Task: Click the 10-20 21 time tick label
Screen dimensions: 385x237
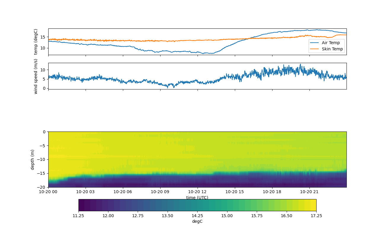Action: (x=309, y=192)
